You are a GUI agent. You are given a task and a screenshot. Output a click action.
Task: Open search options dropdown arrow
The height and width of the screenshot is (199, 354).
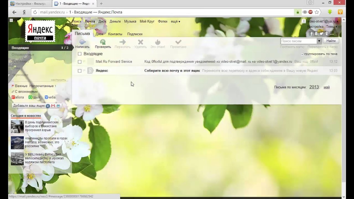[319, 41]
